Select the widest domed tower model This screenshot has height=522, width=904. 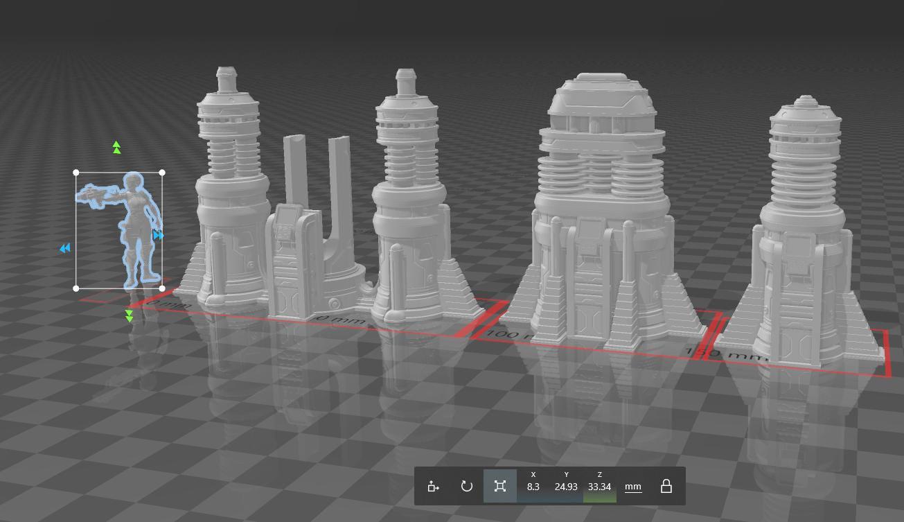[601, 208]
